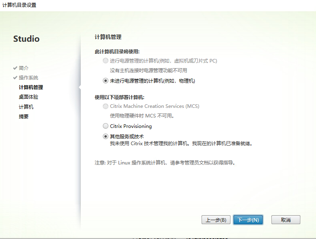Click the 取消 cancel button
316x239 pixels.
click(285, 220)
